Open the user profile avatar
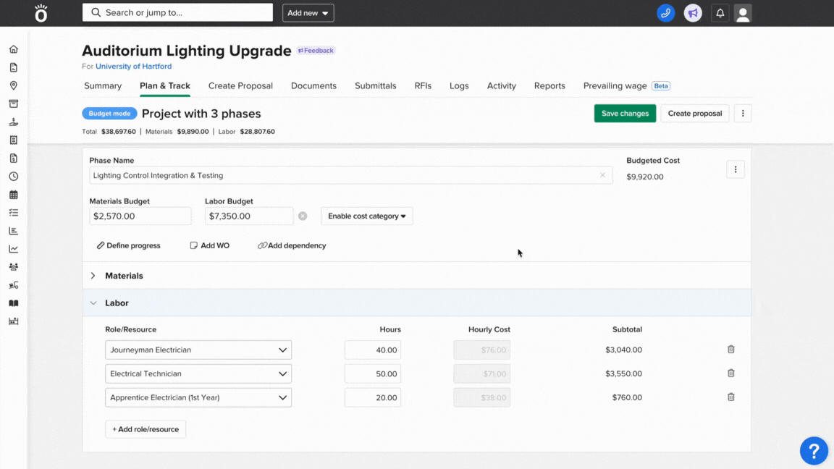The image size is (834, 469). (743, 13)
